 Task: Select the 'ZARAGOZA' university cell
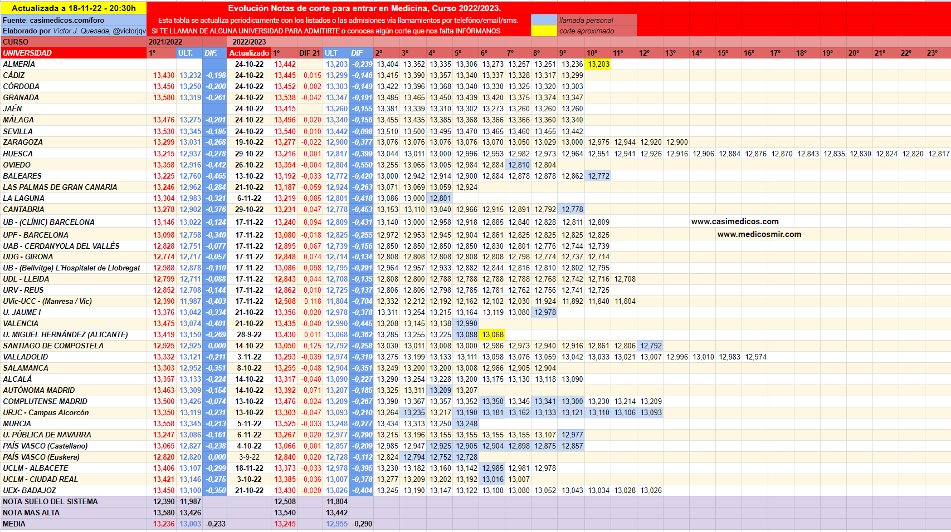74,142
